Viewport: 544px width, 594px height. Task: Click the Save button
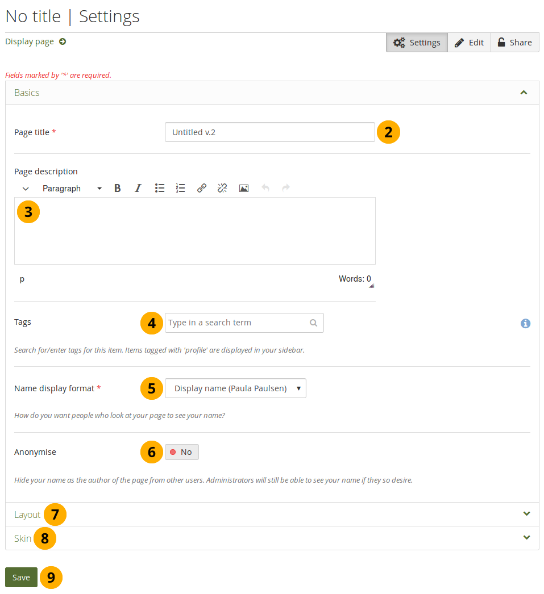21,578
